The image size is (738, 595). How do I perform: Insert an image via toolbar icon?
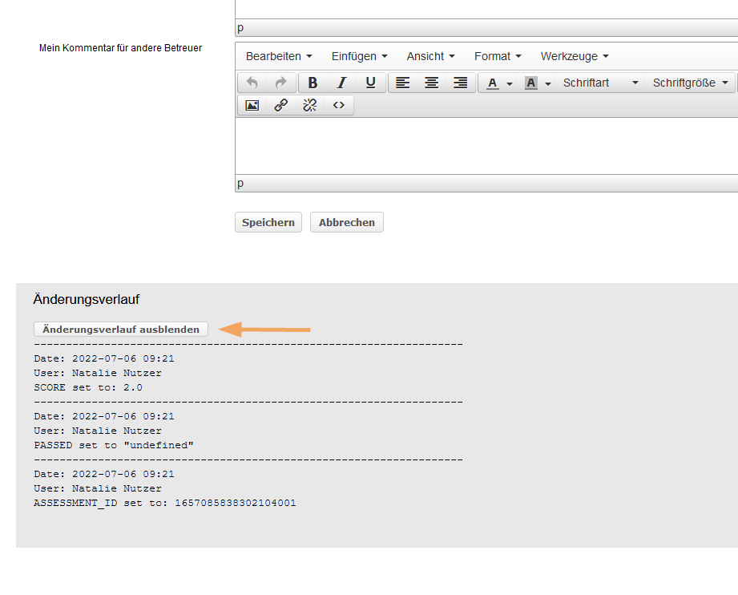click(x=252, y=105)
